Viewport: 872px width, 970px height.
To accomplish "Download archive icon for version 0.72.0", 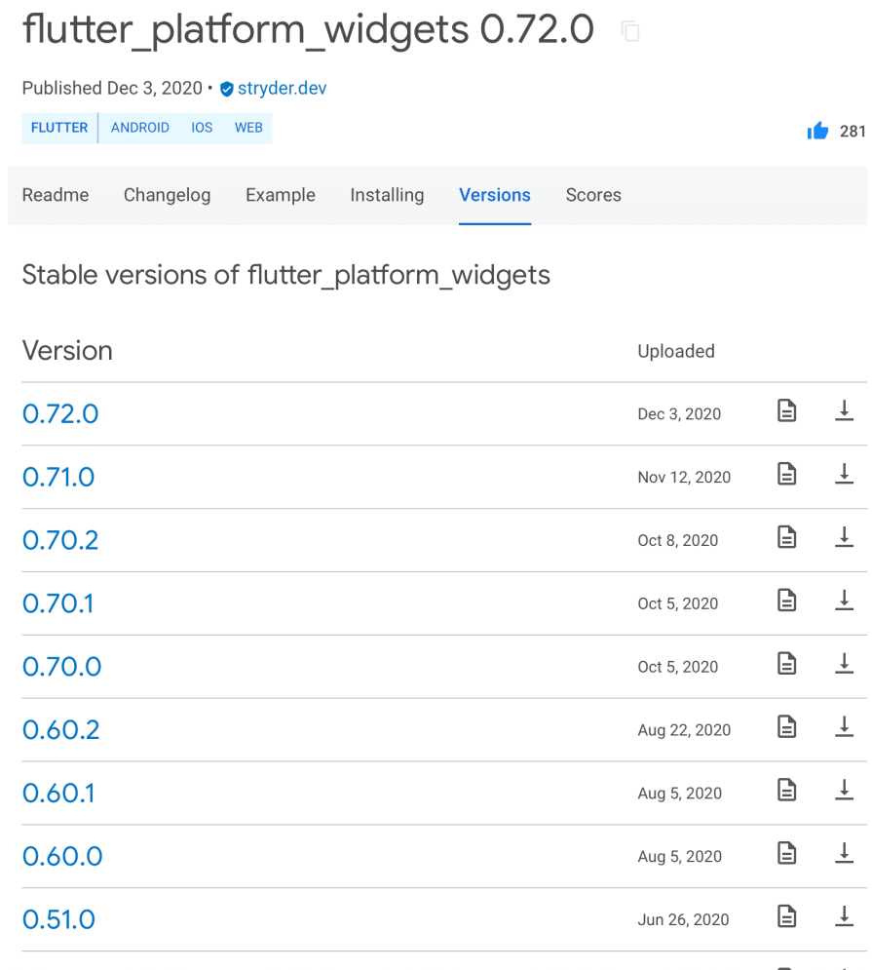I will click(x=844, y=410).
